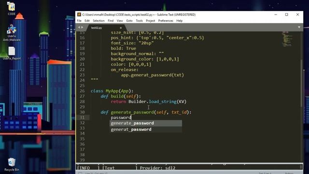This screenshot has height=174, width=309.
Task: Open the tab list dropdown arrow
Action: [299, 27]
